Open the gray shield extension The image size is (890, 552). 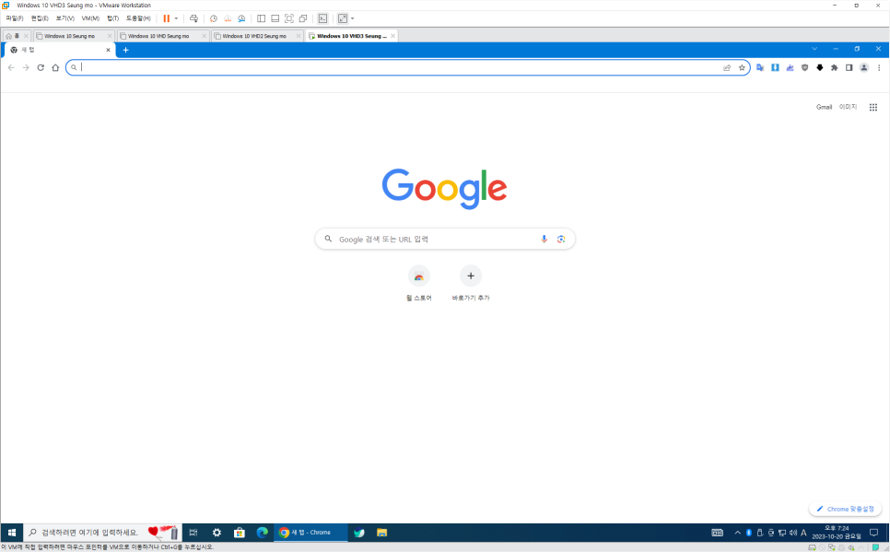[804, 67]
